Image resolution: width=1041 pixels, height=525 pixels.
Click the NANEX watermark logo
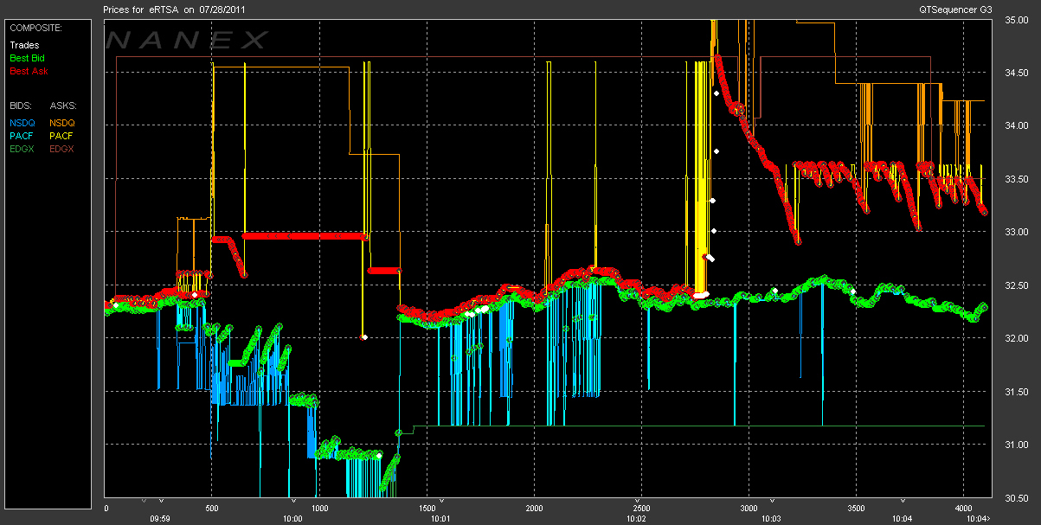(187, 40)
